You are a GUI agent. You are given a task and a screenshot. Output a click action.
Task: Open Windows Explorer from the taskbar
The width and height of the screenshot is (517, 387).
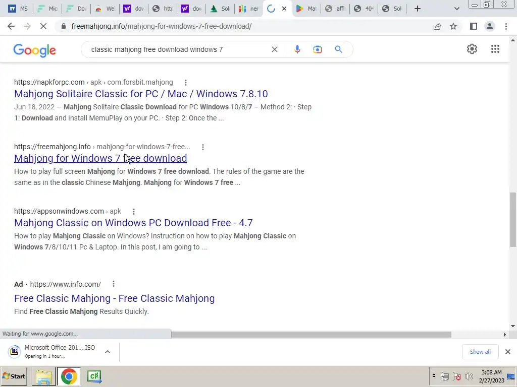click(x=43, y=376)
